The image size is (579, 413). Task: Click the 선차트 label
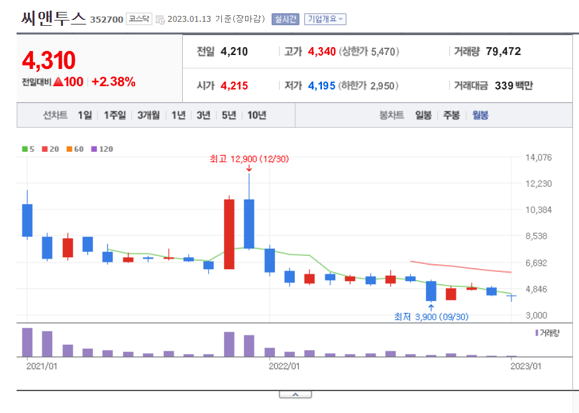coord(56,115)
